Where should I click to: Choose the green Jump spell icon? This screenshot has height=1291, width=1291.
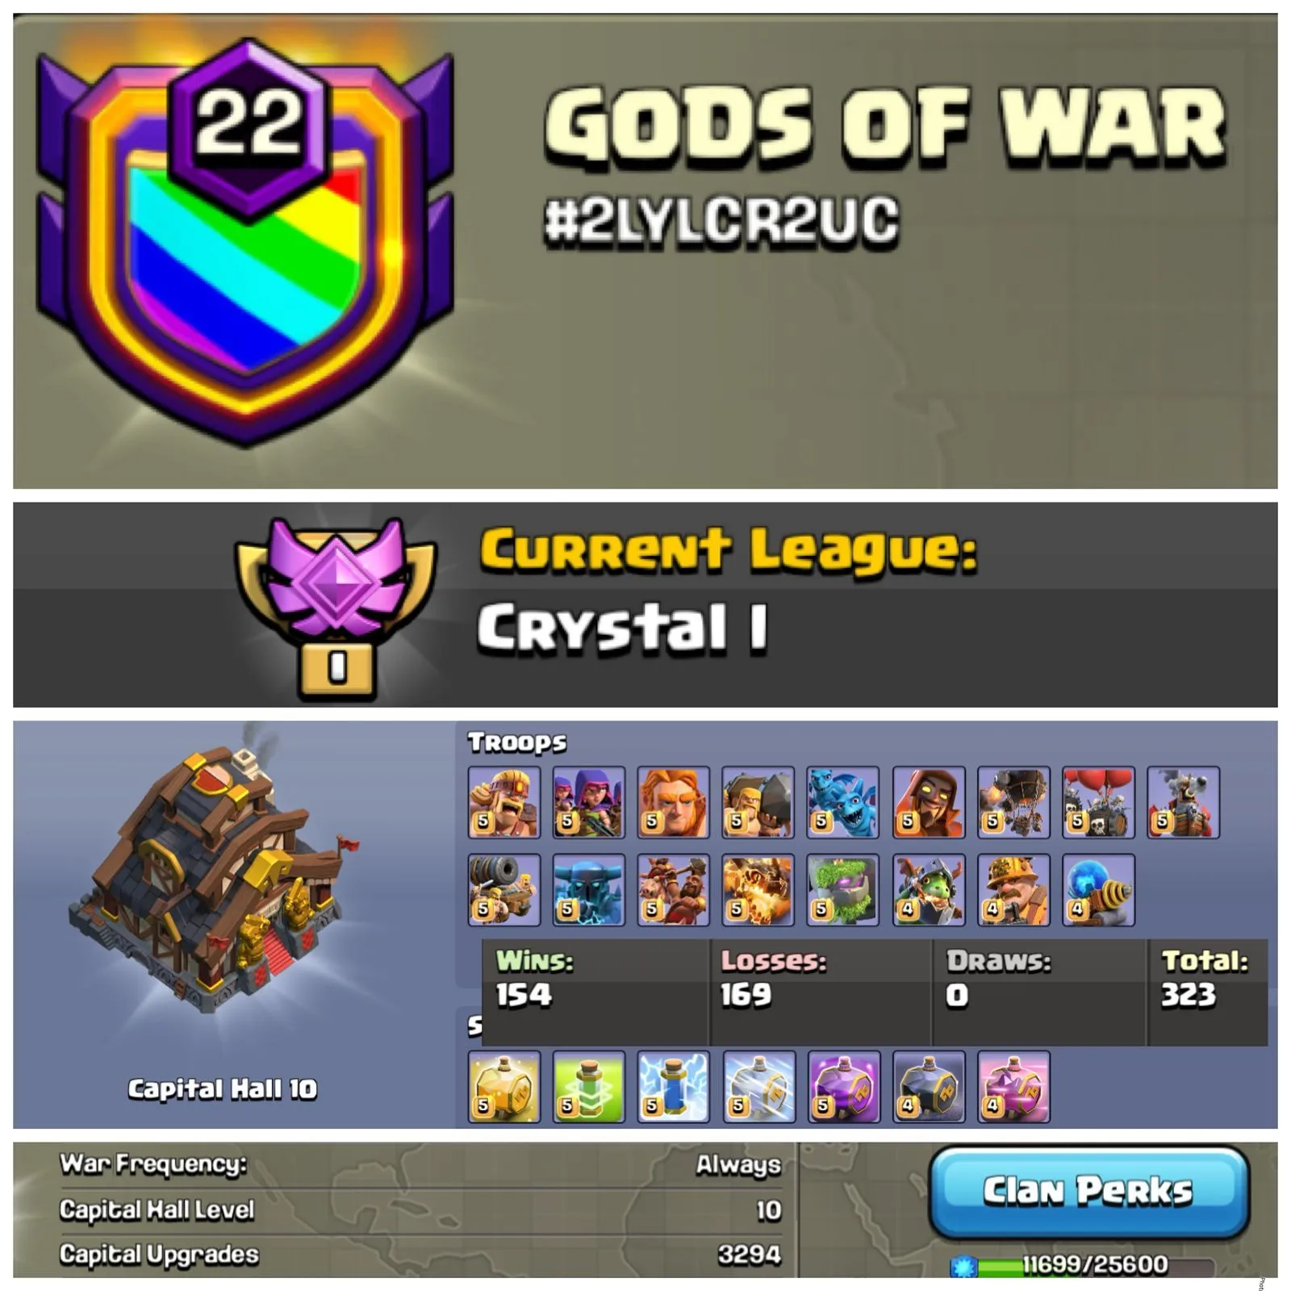[x=589, y=1087]
